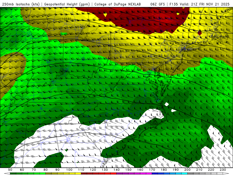Click the 130 colorbar label

coord(105,170)
